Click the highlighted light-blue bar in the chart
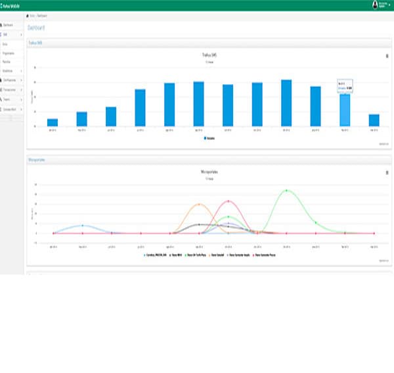394x373 pixels. pos(345,110)
